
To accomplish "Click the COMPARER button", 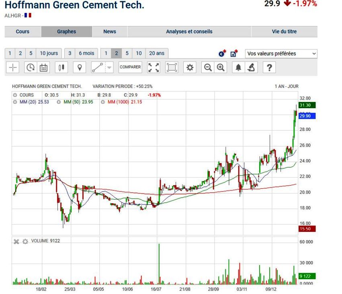I will (x=130, y=67).
